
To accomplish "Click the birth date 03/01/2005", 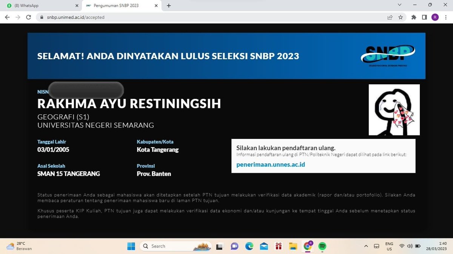I will (x=53, y=150).
